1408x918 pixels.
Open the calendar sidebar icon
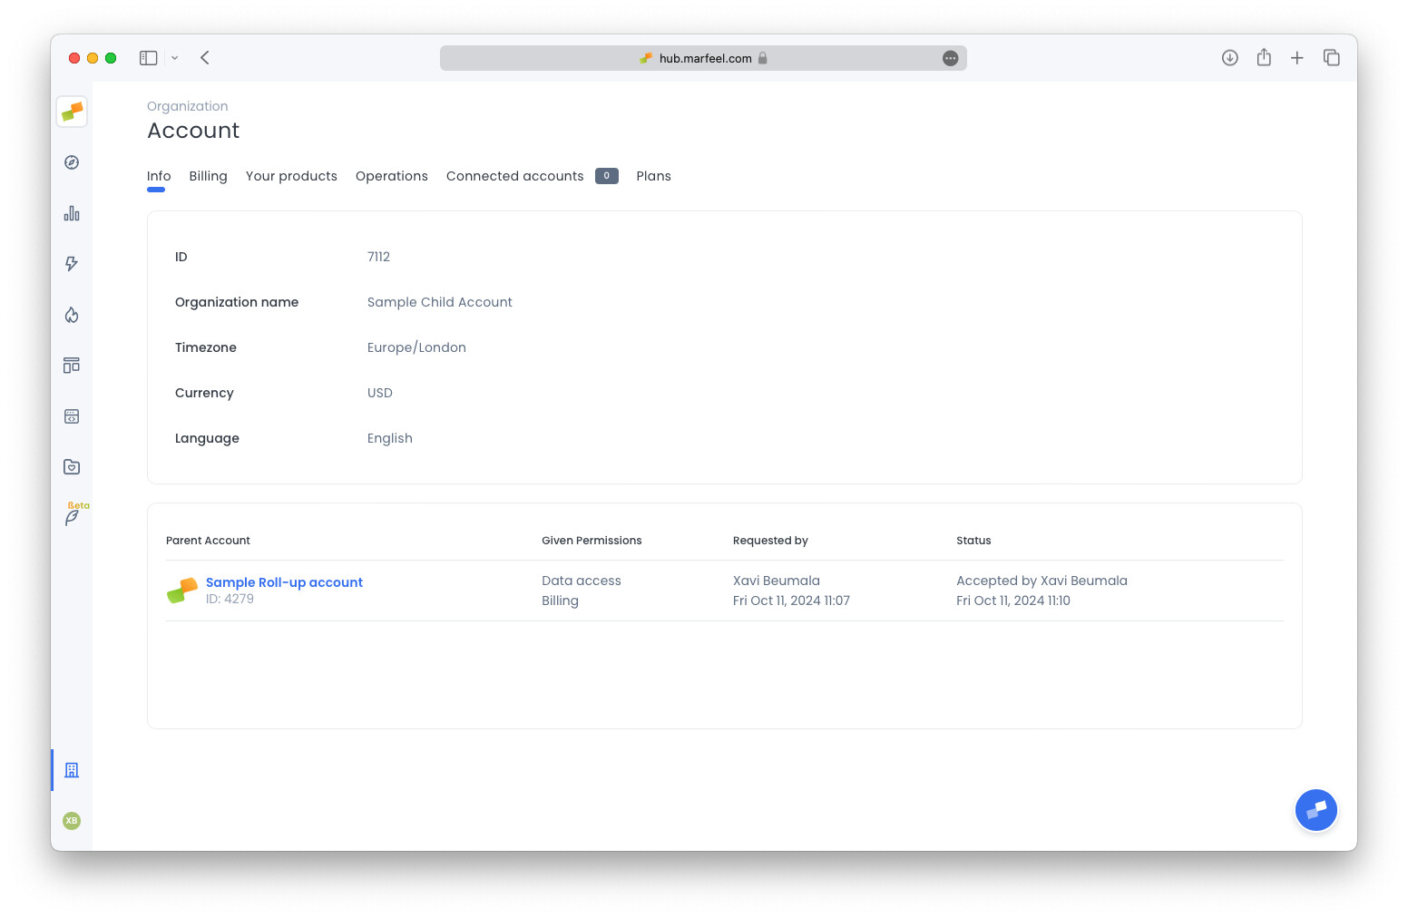(72, 415)
